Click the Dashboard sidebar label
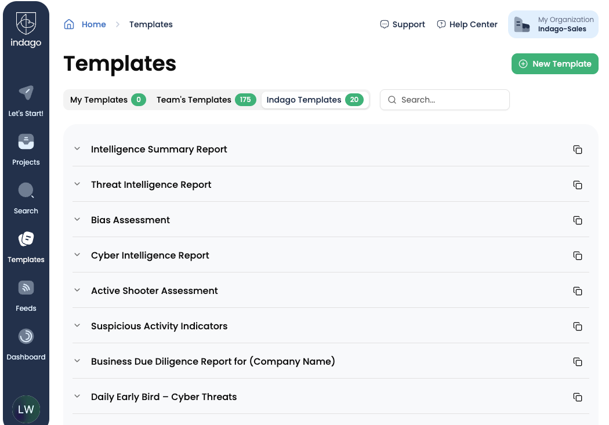609x425 pixels. (x=26, y=357)
